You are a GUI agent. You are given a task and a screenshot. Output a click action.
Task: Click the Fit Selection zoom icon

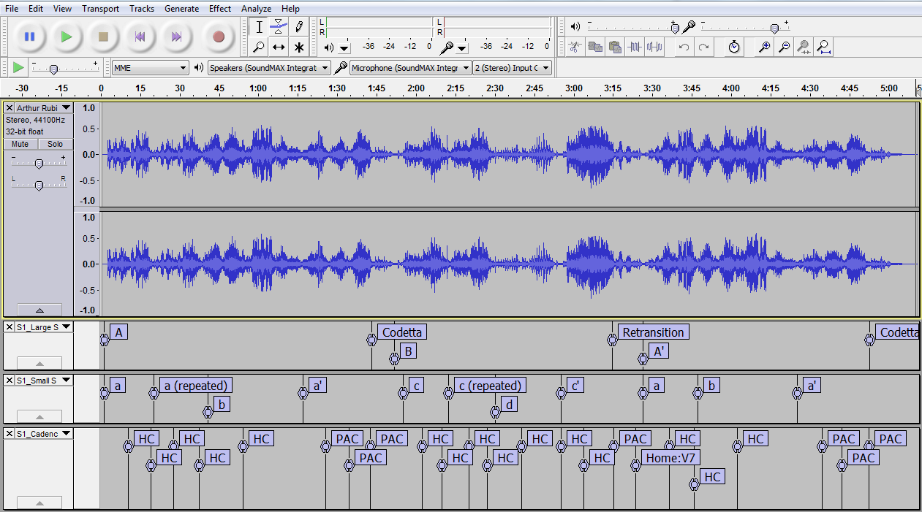(x=804, y=47)
